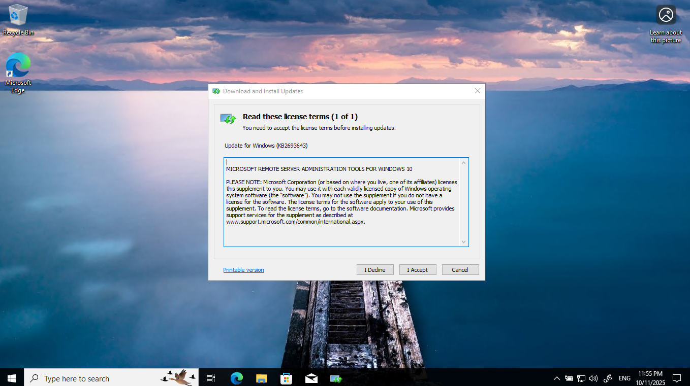Image resolution: width=690 pixels, height=386 pixels.
Task: Open Task View
Action: click(210, 378)
